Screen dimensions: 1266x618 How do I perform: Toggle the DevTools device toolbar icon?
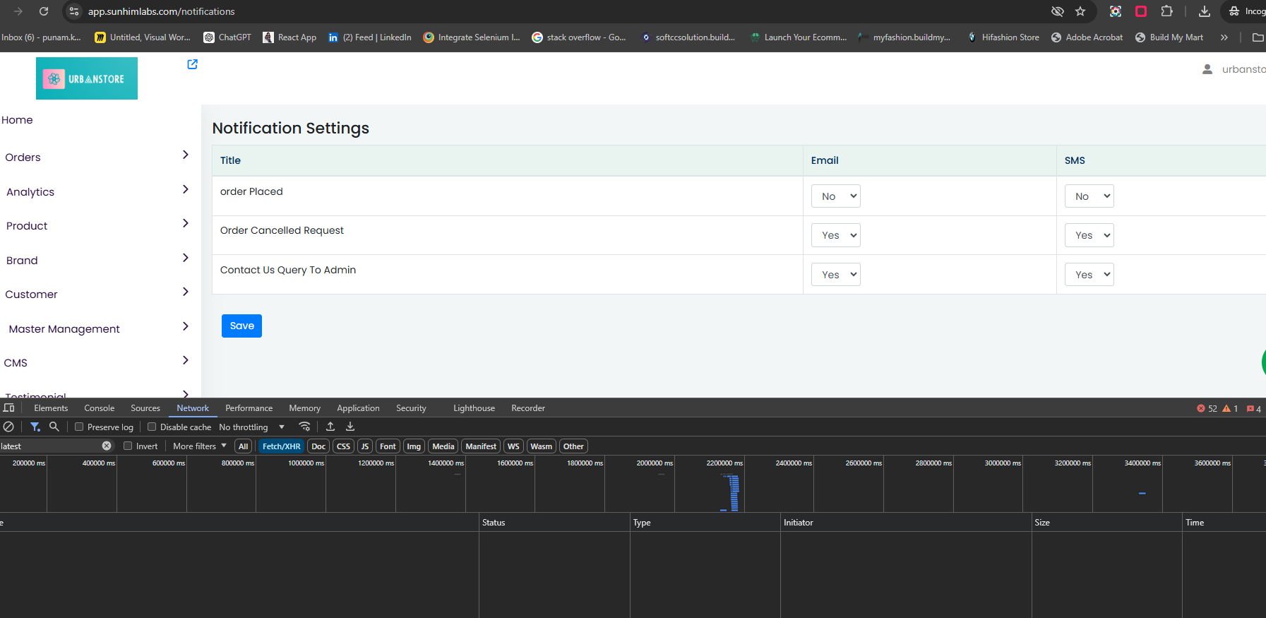coord(9,408)
